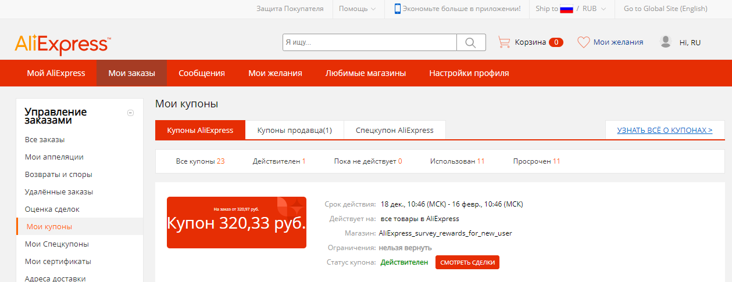Image resolution: width=732 pixels, height=282 pixels.
Task: Click the все товары в AliExpress text
Action: (x=420, y=219)
